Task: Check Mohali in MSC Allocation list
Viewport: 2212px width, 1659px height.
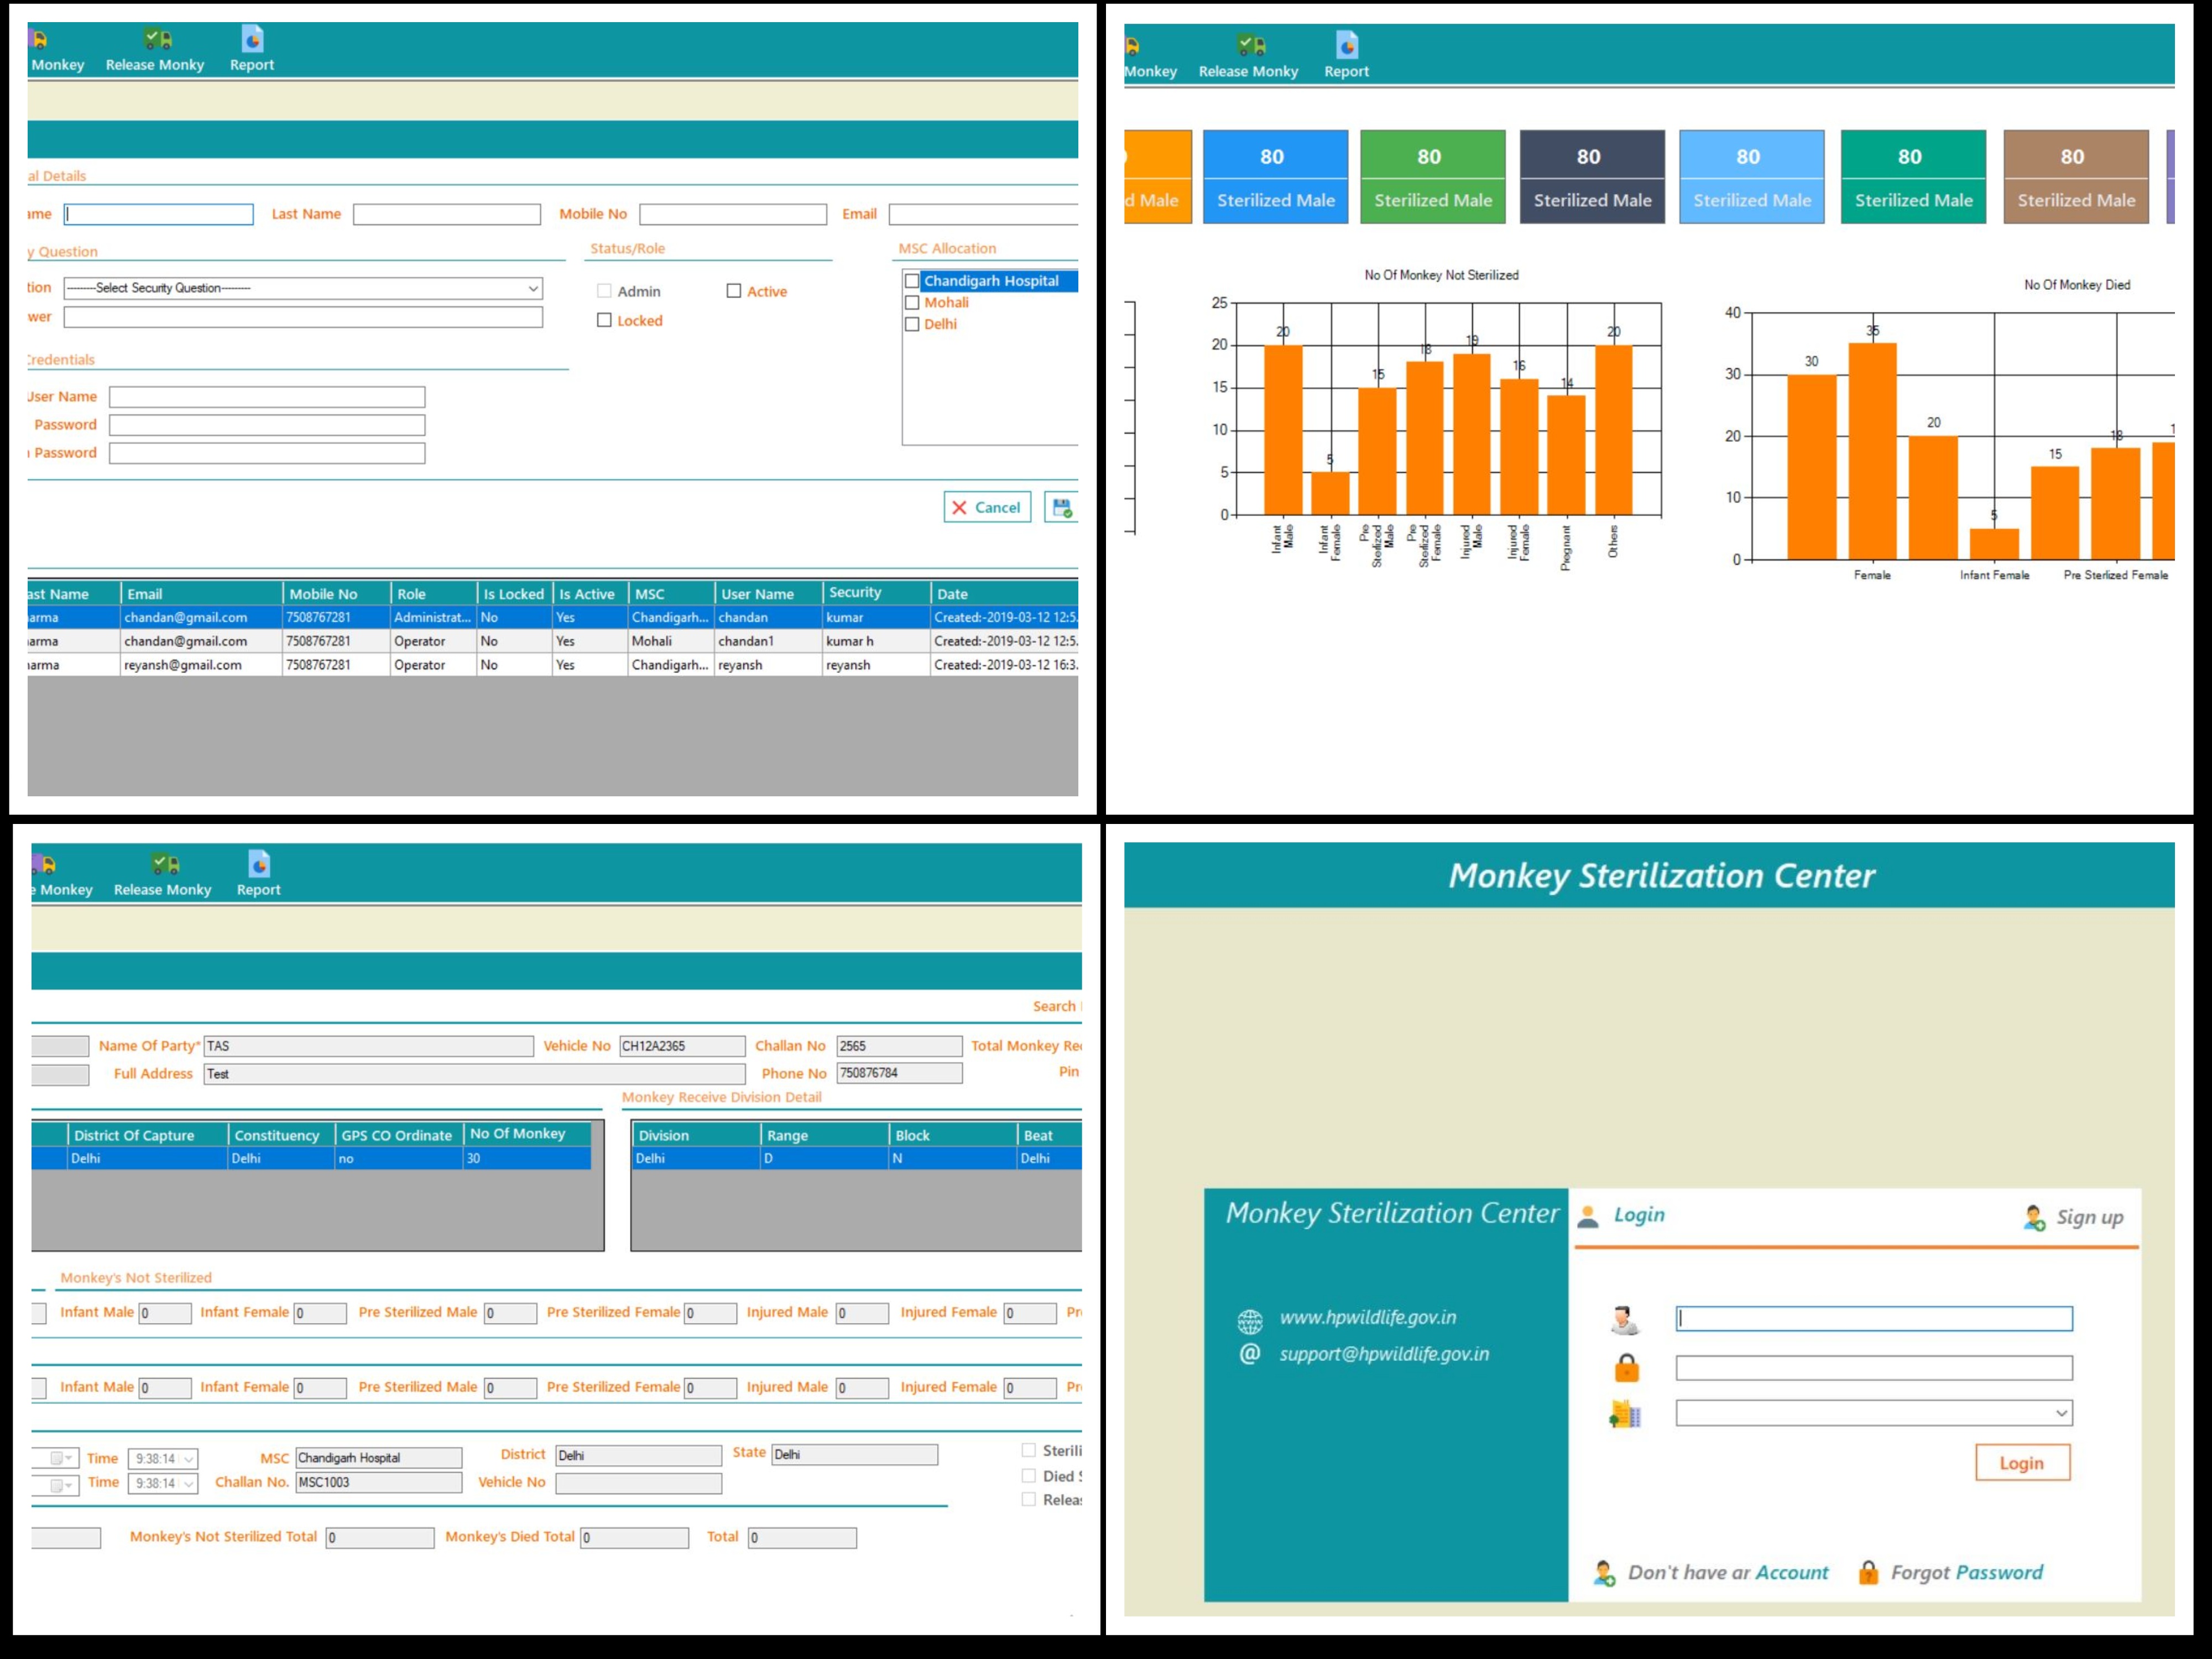Action: point(912,303)
